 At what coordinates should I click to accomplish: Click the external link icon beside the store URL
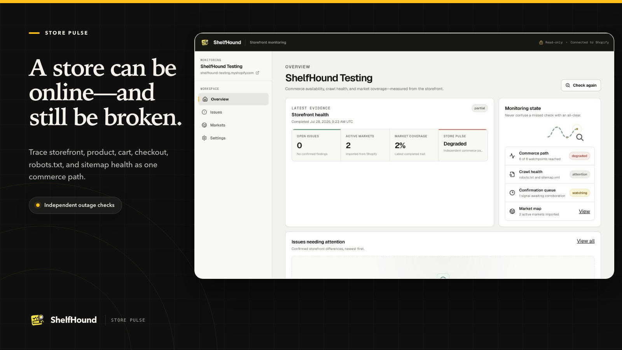click(x=257, y=73)
